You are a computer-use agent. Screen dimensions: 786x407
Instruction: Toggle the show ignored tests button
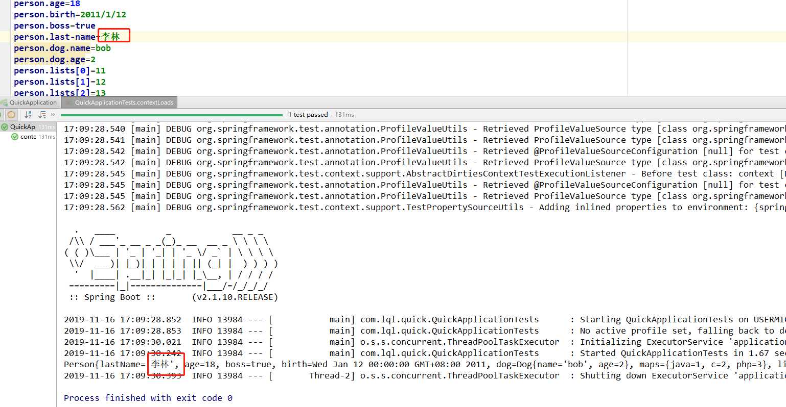click(x=11, y=115)
